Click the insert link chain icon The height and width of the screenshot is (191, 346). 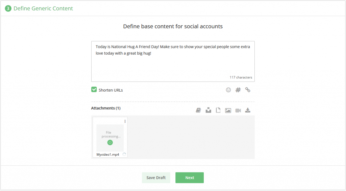coord(248,90)
